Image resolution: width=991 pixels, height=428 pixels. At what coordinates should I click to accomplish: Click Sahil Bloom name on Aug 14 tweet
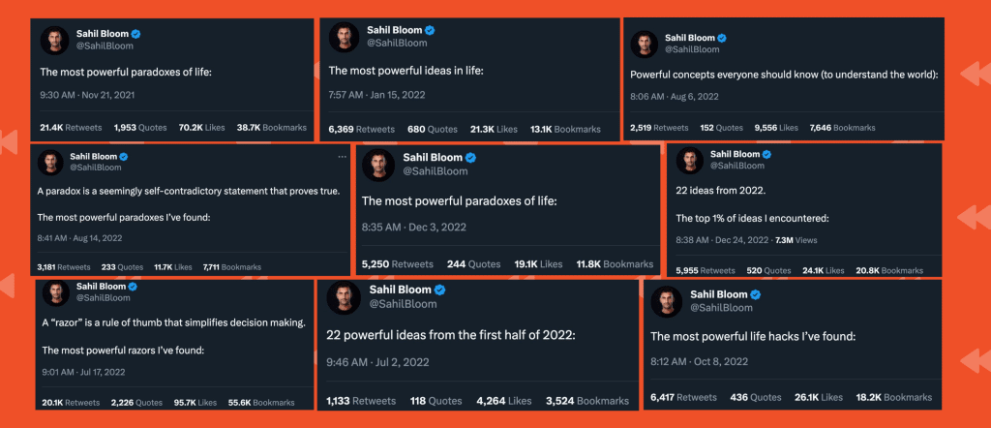coord(94,156)
